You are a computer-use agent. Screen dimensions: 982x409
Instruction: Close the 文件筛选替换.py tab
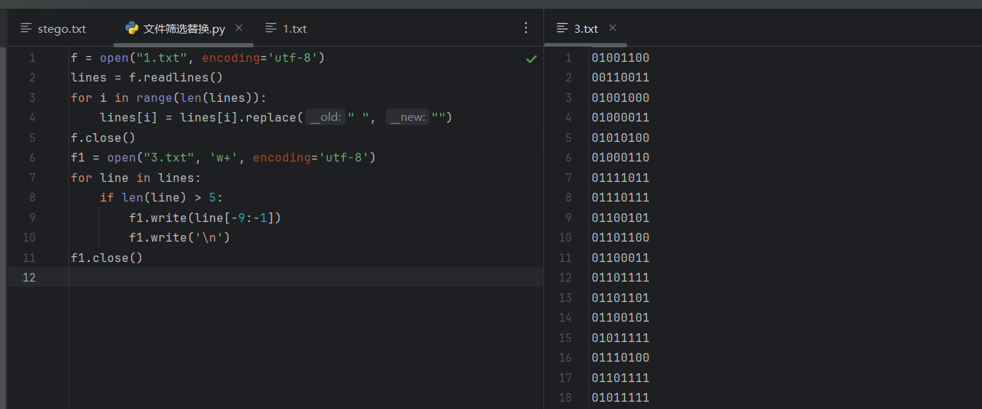click(239, 28)
